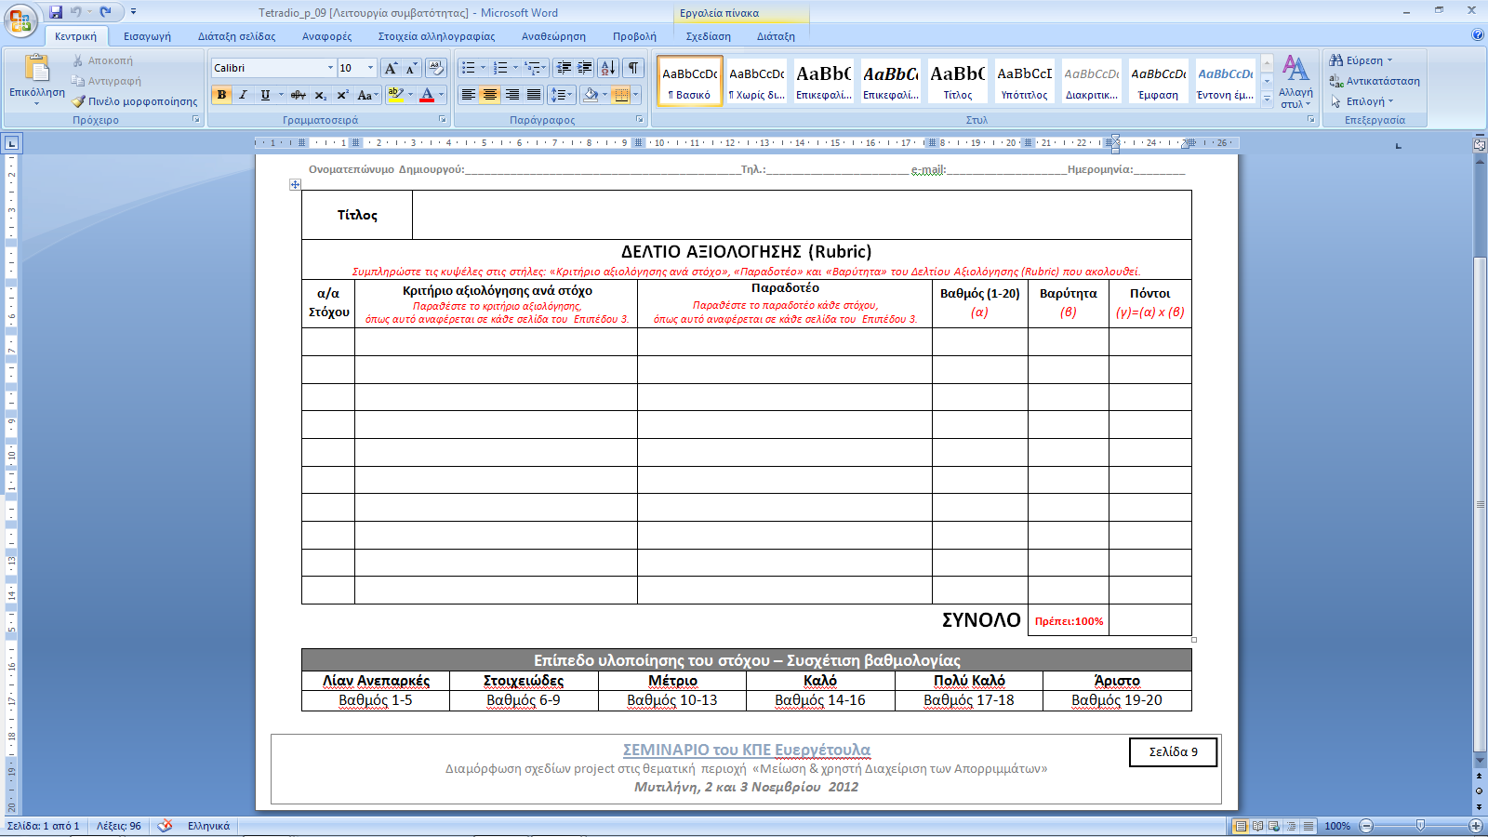Justify the paragraph text
The height and width of the screenshot is (837, 1488).
(x=534, y=95)
